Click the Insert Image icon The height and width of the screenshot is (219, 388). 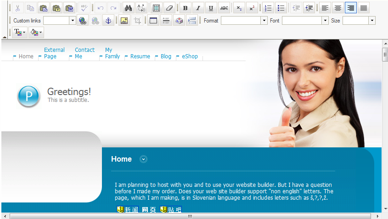pyautogui.click(x=124, y=21)
